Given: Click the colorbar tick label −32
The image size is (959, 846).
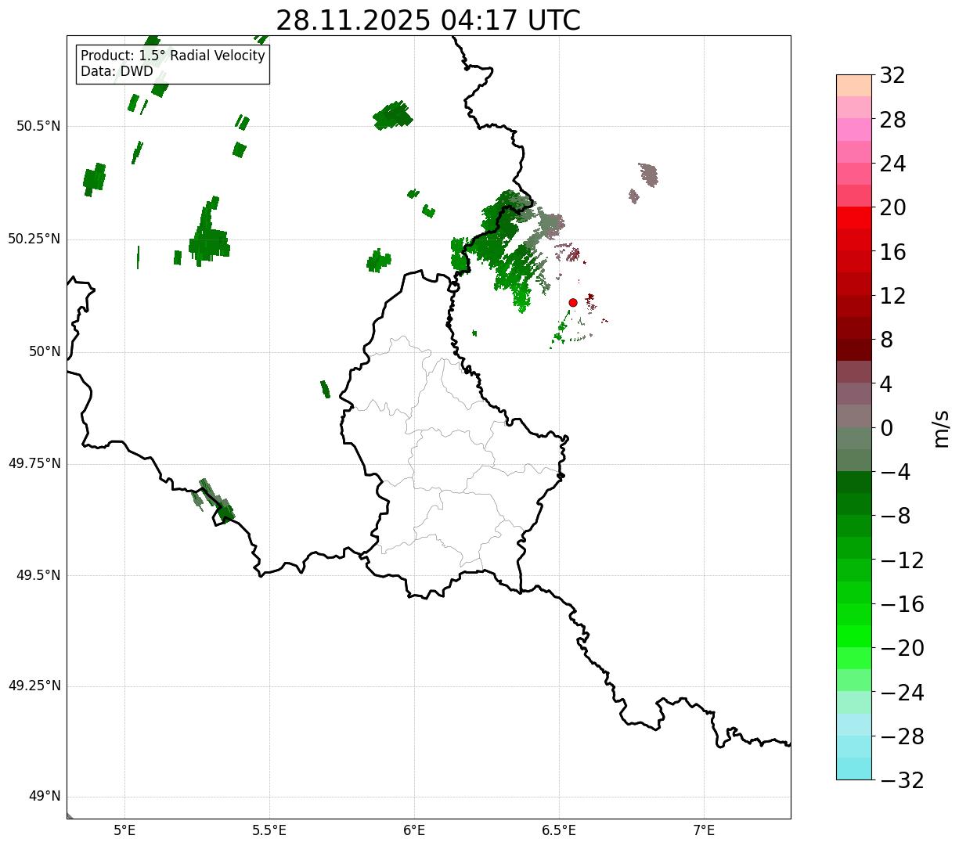Looking at the screenshot, I should click(x=902, y=780).
